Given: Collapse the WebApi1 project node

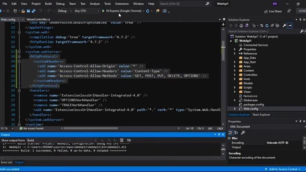Looking at the screenshot, I should [231, 41].
